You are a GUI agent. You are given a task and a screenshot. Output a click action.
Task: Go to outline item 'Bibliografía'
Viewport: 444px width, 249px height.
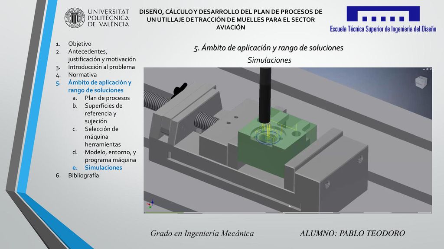pos(84,176)
